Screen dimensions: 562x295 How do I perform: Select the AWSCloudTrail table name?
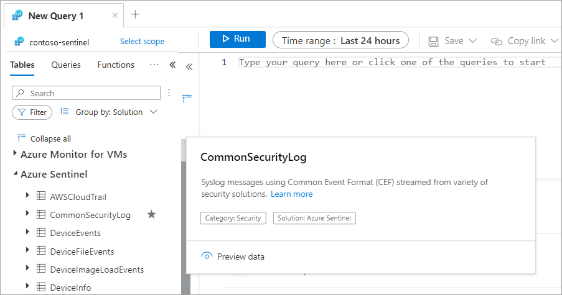pyautogui.click(x=78, y=197)
